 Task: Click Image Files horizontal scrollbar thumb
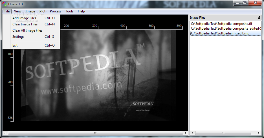tap(223, 133)
